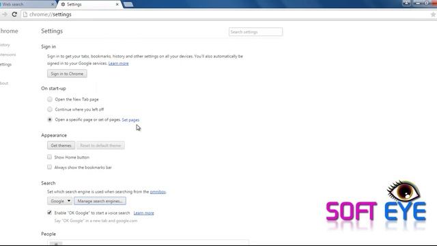Select the Settings tab
The height and width of the screenshot is (246, 437).
(89, 5)
